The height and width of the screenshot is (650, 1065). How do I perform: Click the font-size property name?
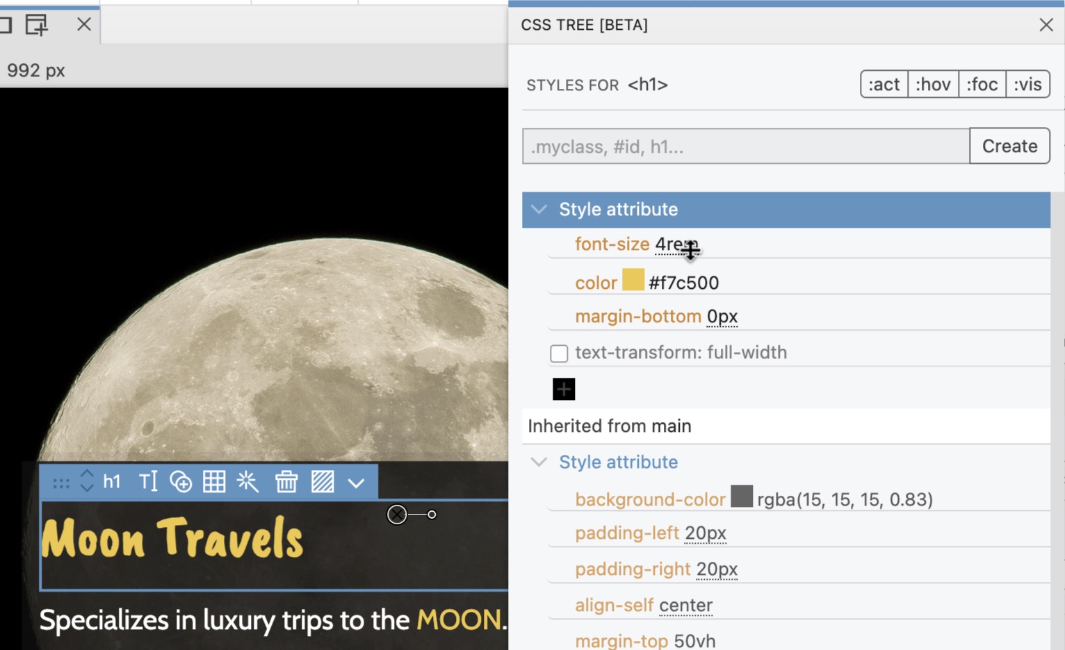click(x=612, y=244)
